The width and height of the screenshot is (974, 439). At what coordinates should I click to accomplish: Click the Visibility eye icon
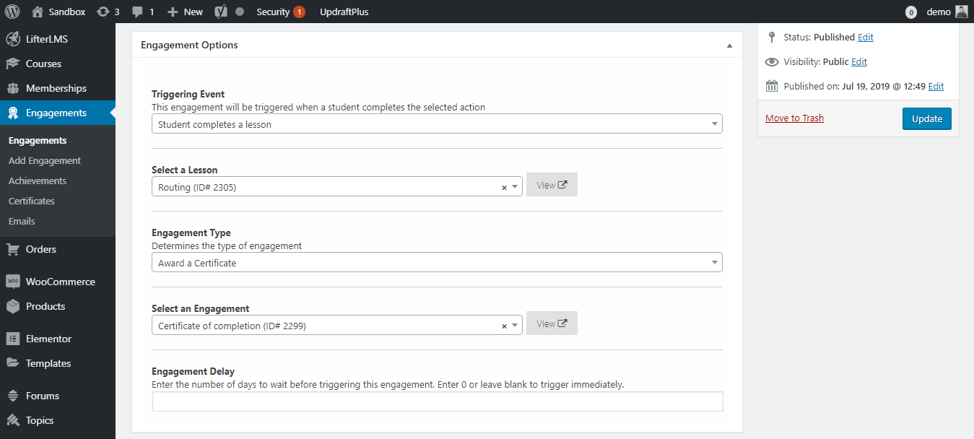(x=772, y=62)
